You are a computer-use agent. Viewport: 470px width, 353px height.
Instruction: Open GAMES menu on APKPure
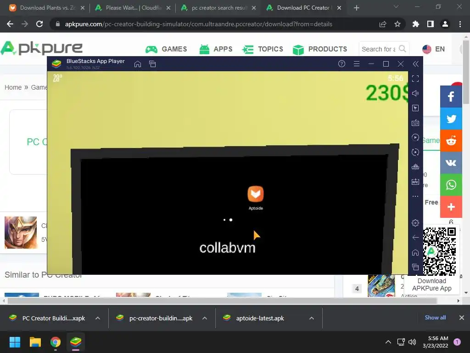coord(166,49)
